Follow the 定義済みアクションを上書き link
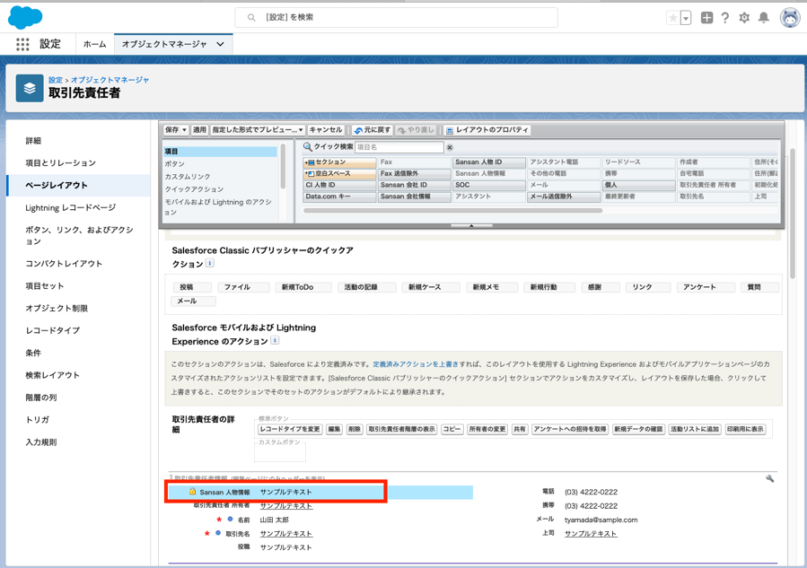The height and width of the screenshot is (568, 807). pos(416,364)
